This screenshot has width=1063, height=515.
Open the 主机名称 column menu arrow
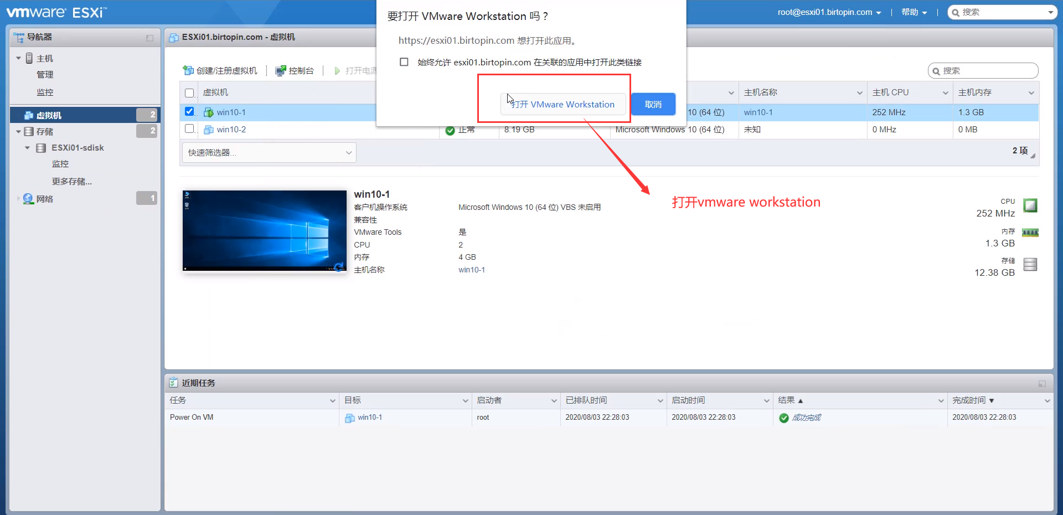pos(860,93)
